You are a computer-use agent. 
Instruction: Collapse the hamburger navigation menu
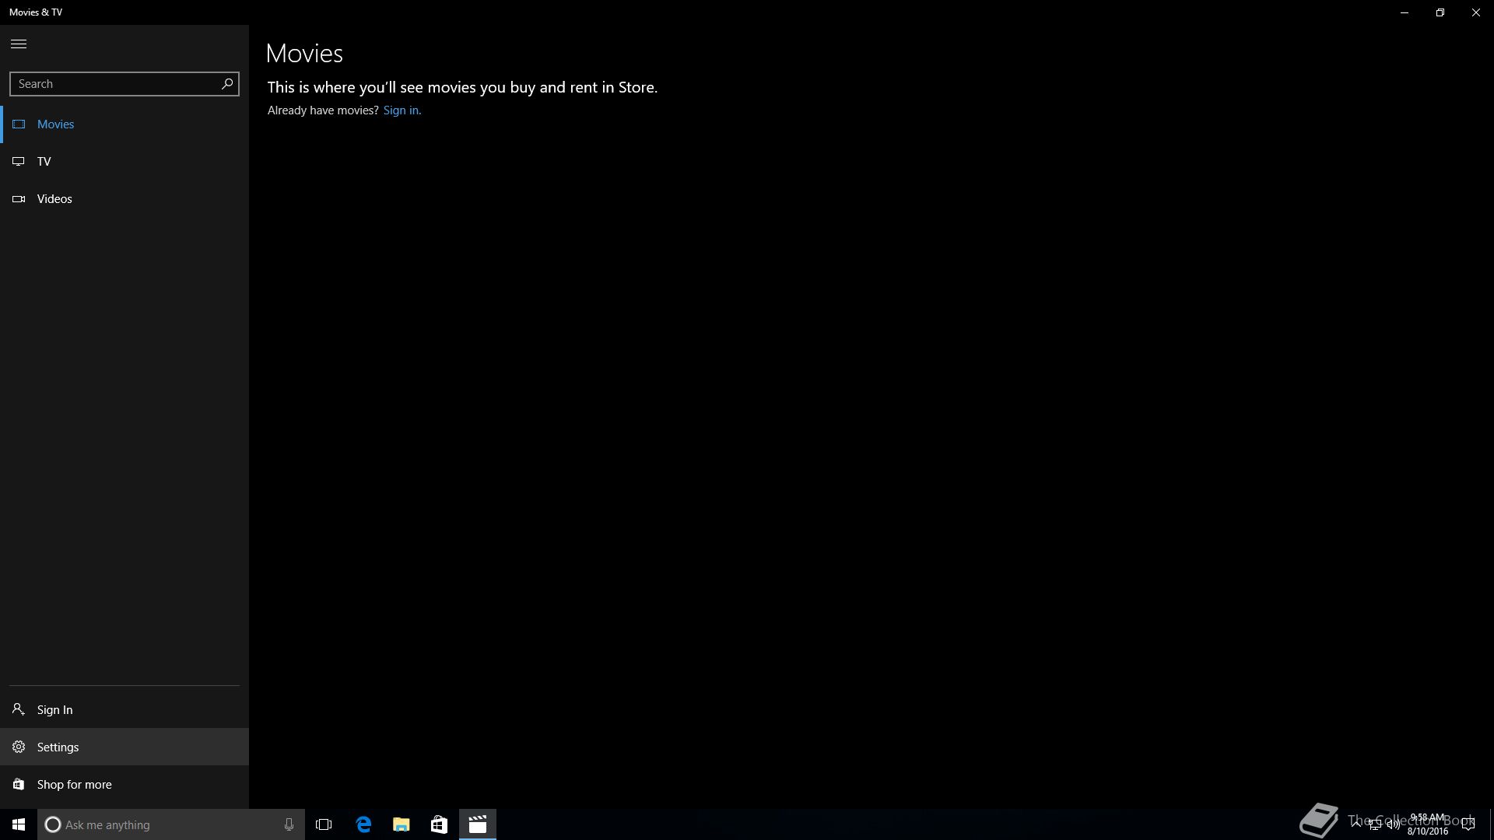click(x=19, y=44)
